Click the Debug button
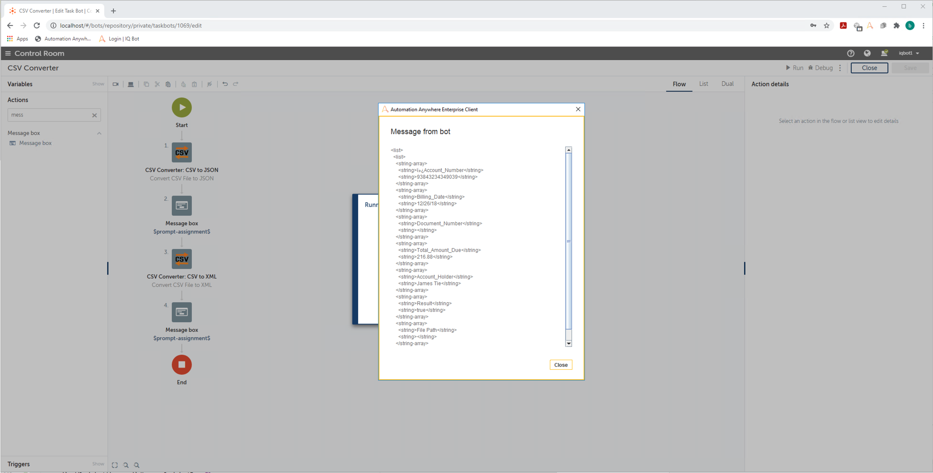Viewport: 933px width, 473px height. click(x=820, y=68)
